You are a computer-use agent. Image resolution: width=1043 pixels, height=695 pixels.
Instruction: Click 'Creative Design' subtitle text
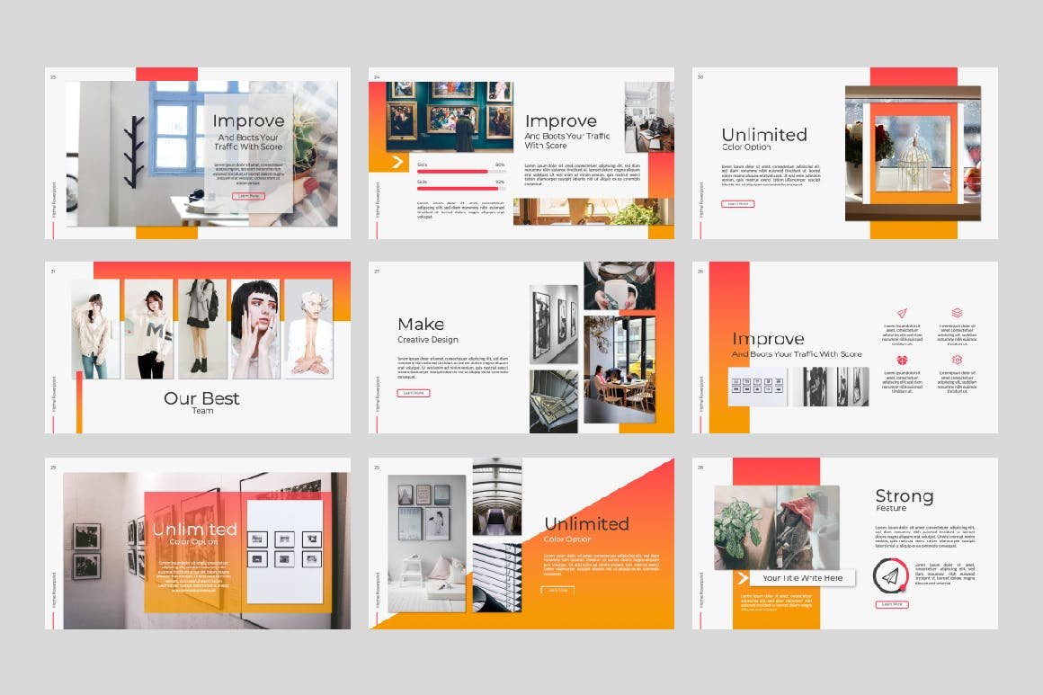pyautogui.click(x=428, y=340)
